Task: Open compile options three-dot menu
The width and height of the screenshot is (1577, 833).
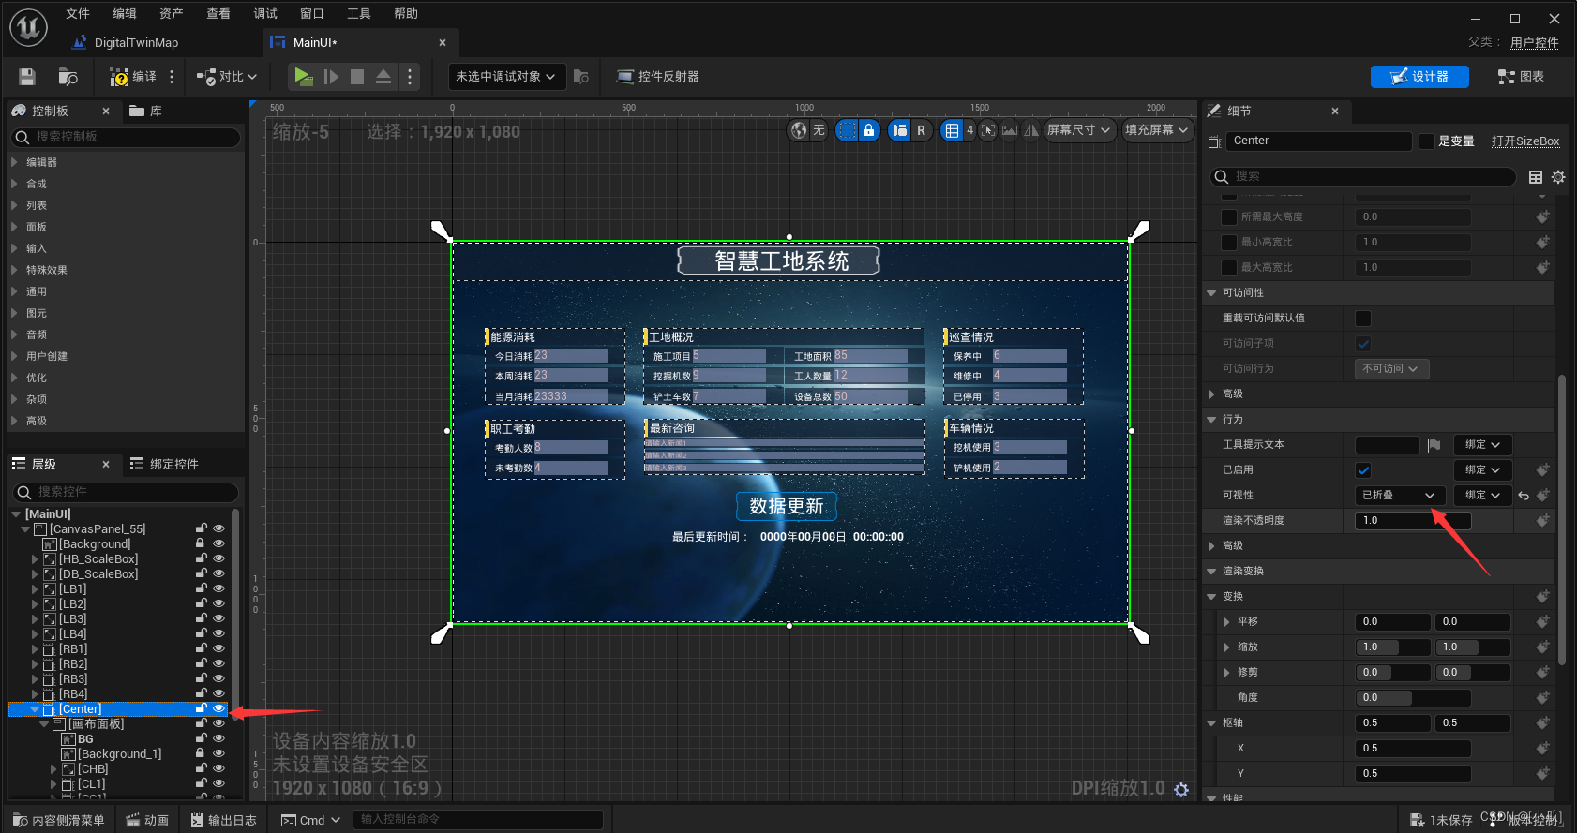Action: [172, 77]
